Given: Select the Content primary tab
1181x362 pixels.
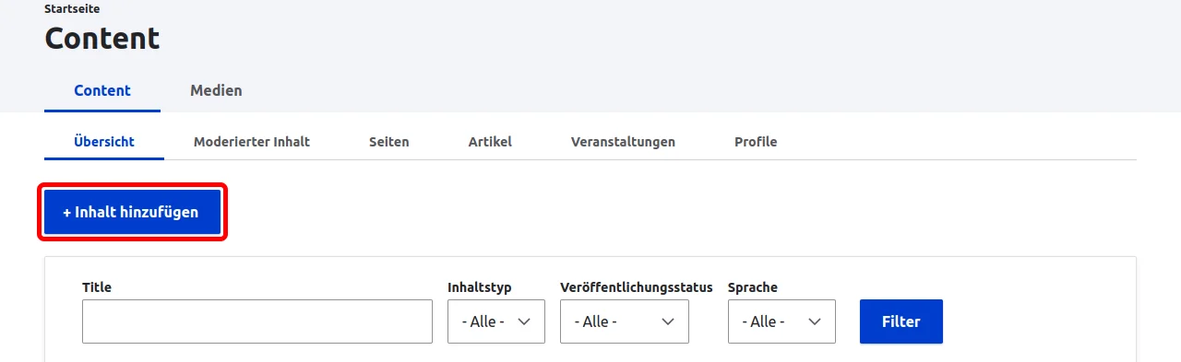Looking at the screenshot, I should [102, 91].
